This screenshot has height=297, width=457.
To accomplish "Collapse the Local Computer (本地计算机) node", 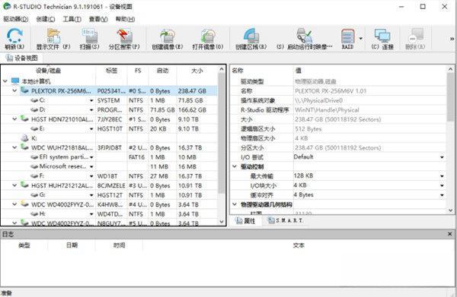I will pyautogui.click(x=5, y=81).
